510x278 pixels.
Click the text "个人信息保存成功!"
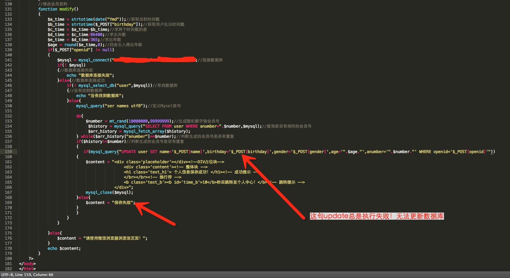[x=191, y=172]
